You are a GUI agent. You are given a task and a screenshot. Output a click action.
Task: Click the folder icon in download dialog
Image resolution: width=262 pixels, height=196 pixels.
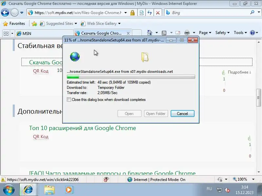145,57
